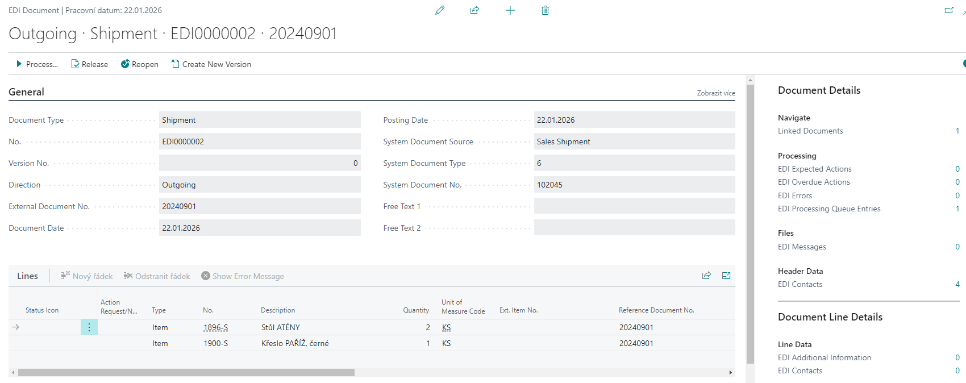The image size is (966, 383).
Task: Open EDI Contacts under Line Data
Action: [x=800, y=370]
